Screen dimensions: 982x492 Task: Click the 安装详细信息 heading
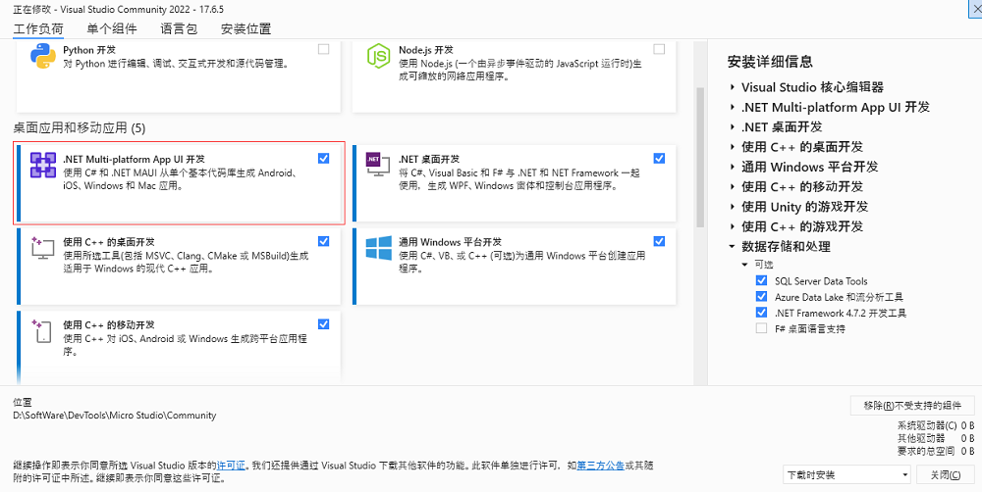pyautogui.click(x=770, y=62)
